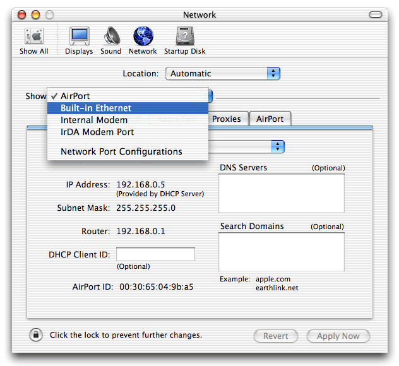Switch to the Proxies tab

[226, 119]
